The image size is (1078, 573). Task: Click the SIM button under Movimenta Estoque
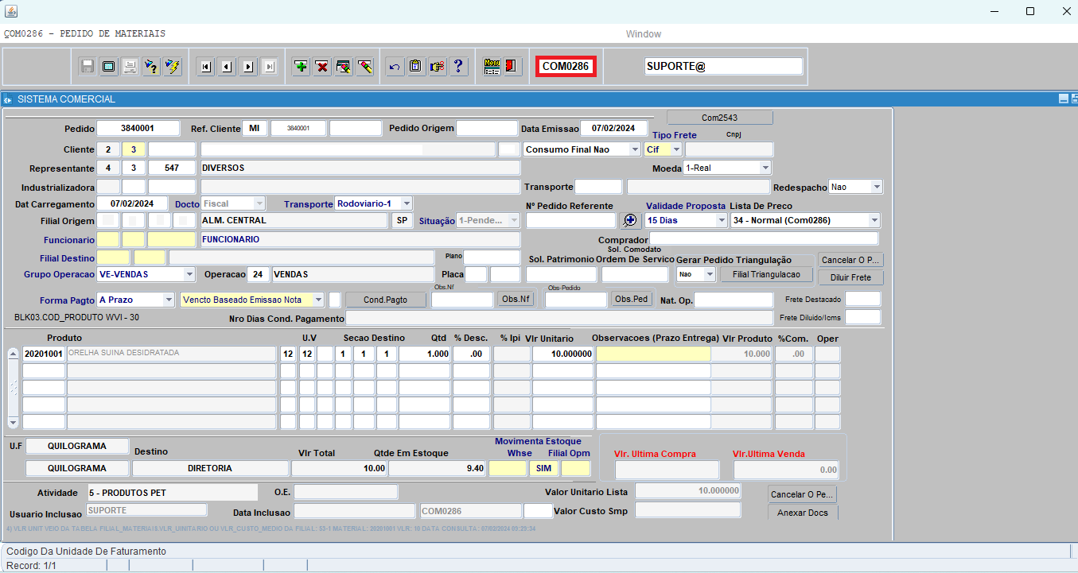543,468
